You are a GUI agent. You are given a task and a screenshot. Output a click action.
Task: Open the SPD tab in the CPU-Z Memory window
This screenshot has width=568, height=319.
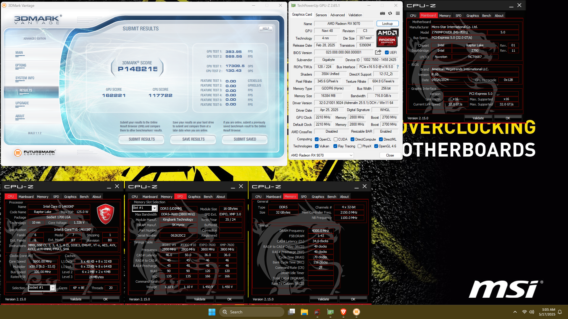point(304,197)
